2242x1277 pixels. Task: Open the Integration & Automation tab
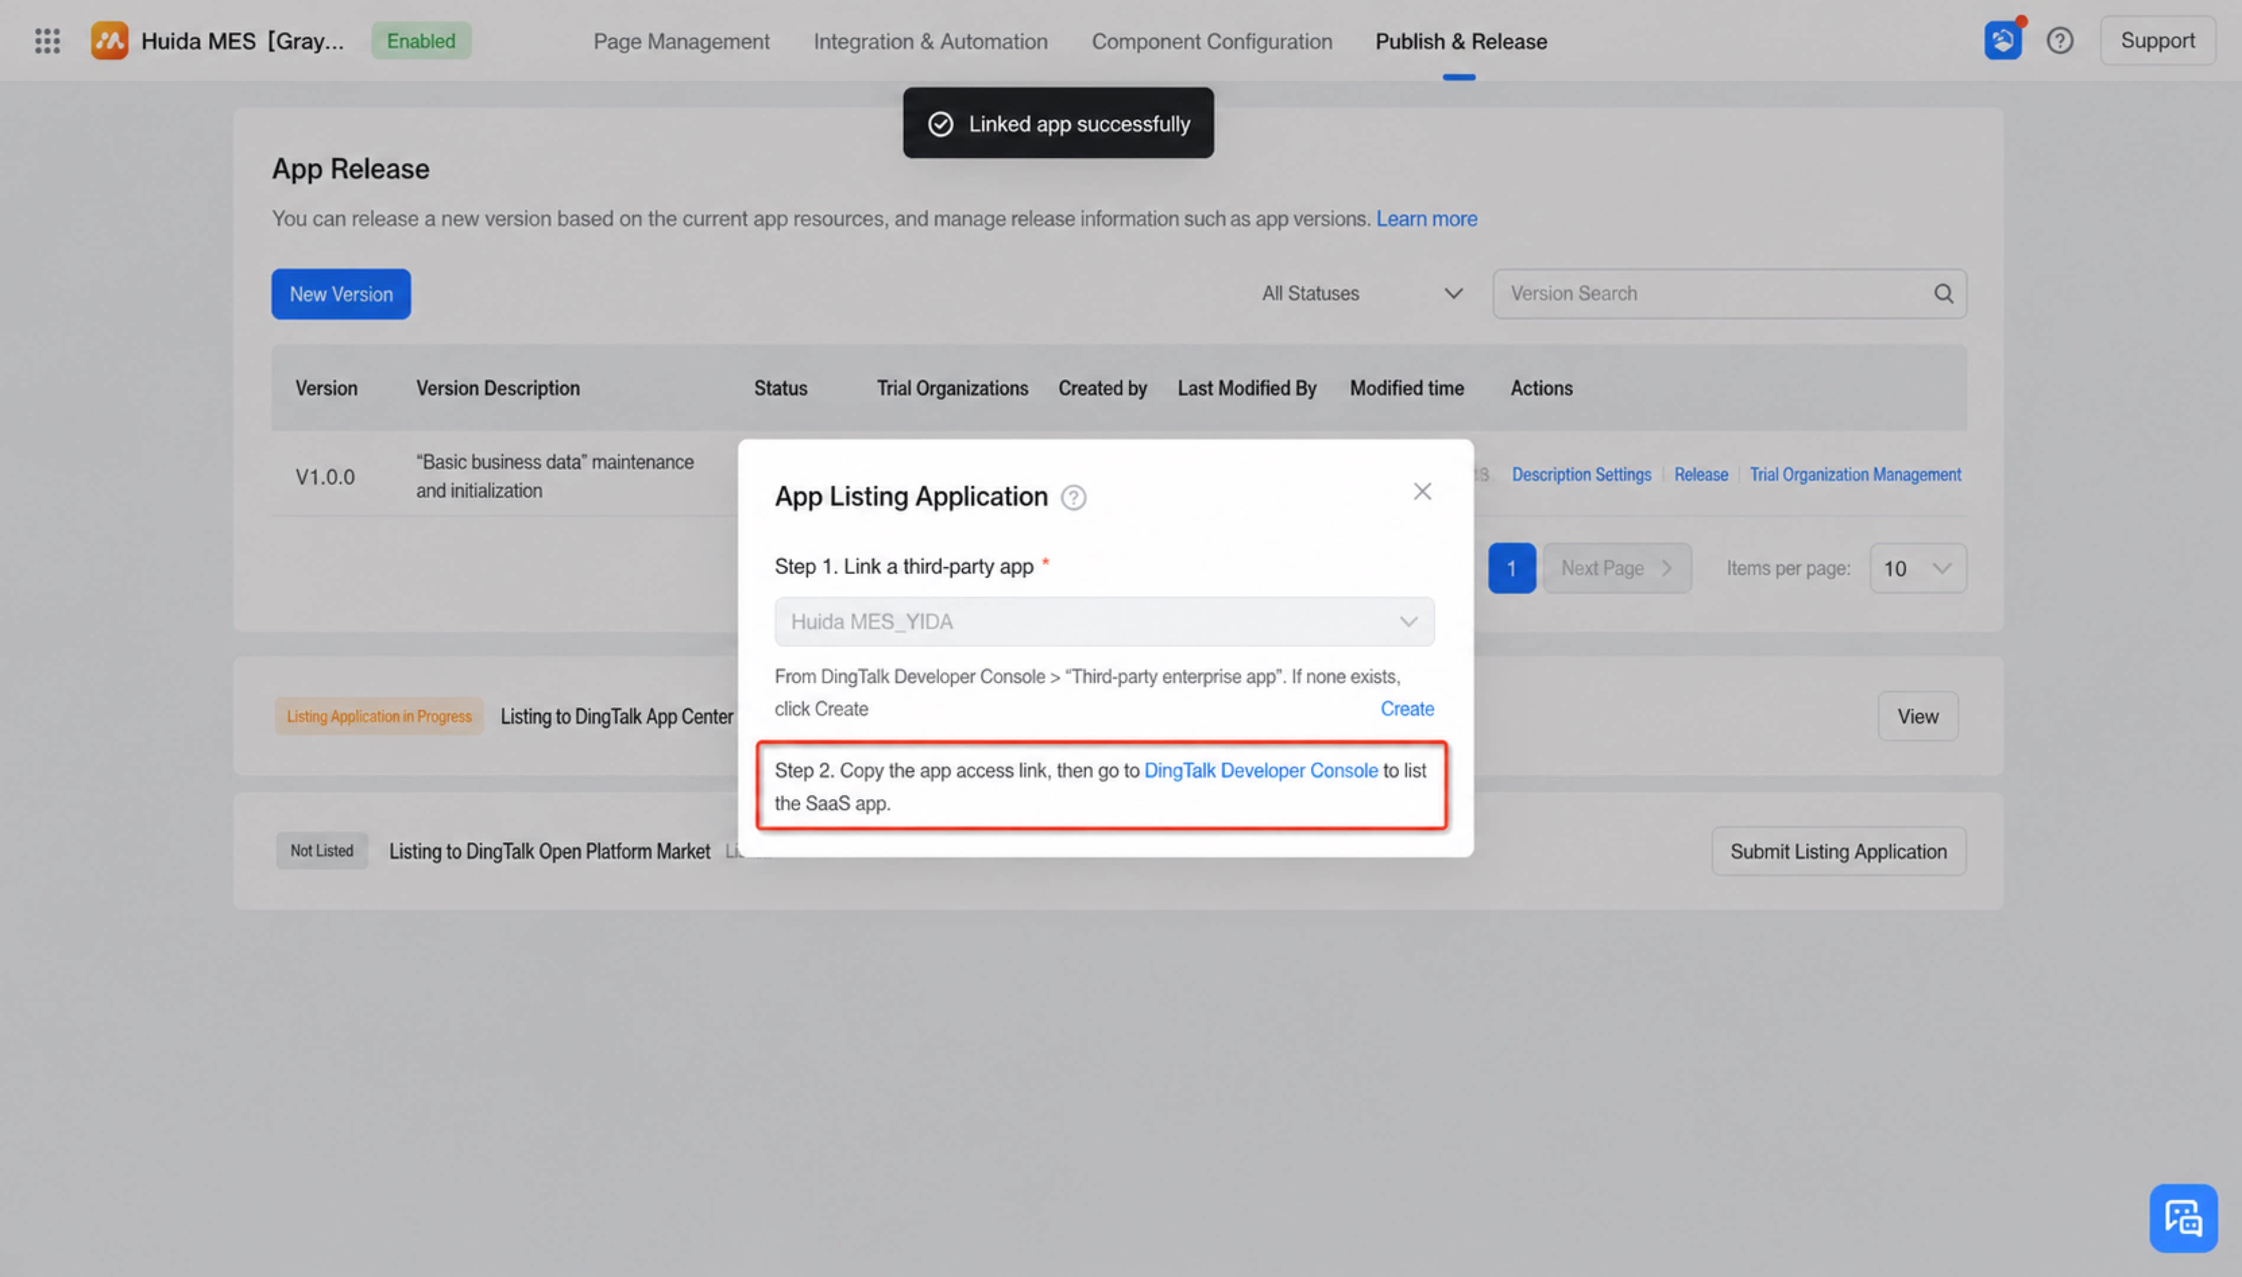tap(930, 41)
